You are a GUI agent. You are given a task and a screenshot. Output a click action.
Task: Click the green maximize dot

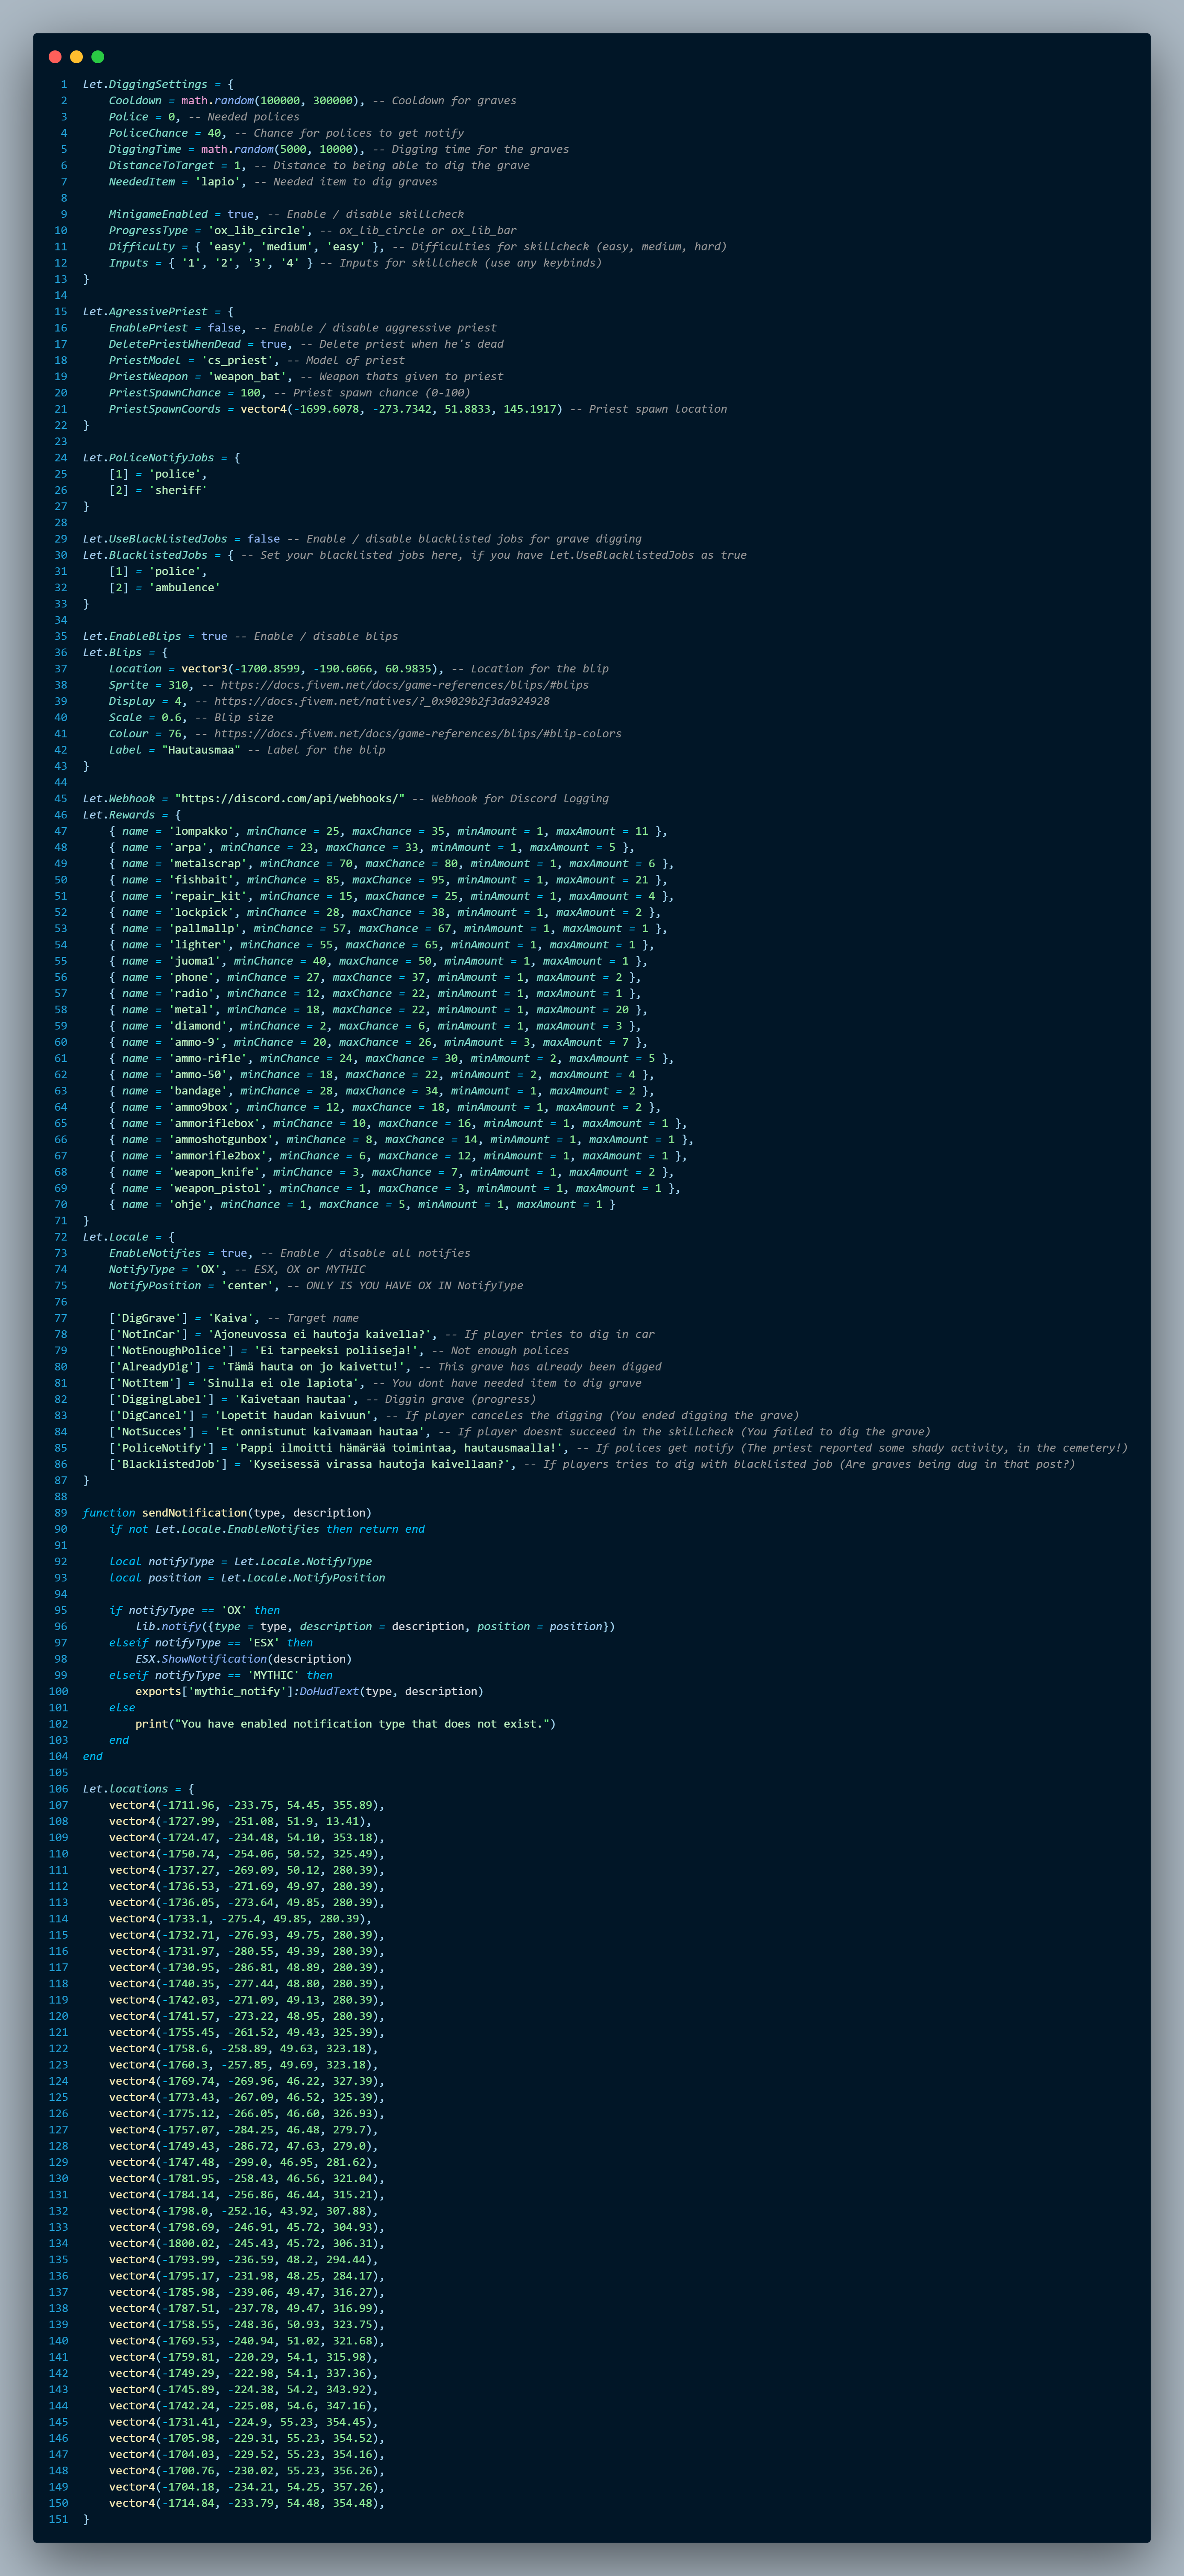point(98,57)
